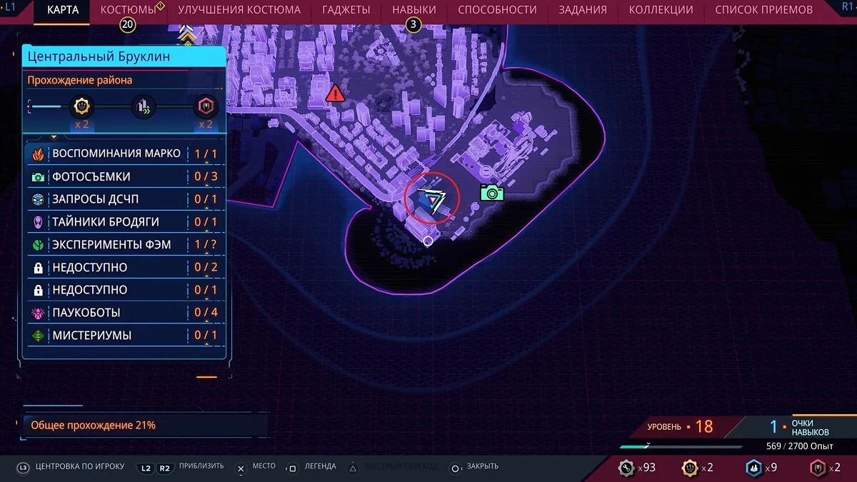Select the ФОТОСЪЕМКИ row

pos(124,176)
